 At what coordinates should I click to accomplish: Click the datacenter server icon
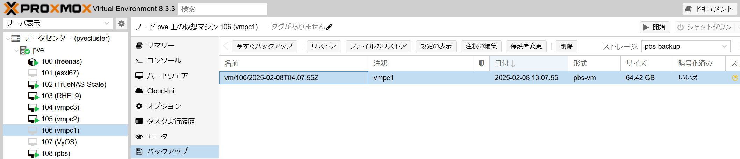pyautogui.click(x=16, y=38)
